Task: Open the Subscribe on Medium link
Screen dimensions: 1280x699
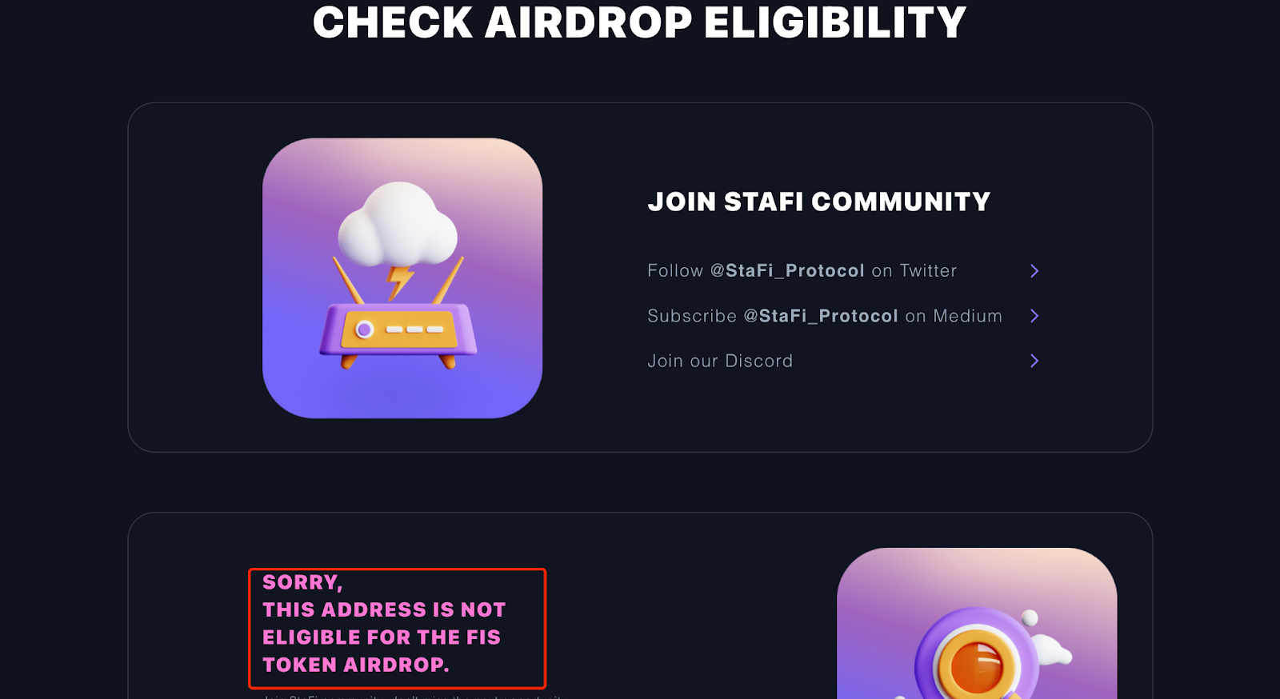Action: click(825, 316)
